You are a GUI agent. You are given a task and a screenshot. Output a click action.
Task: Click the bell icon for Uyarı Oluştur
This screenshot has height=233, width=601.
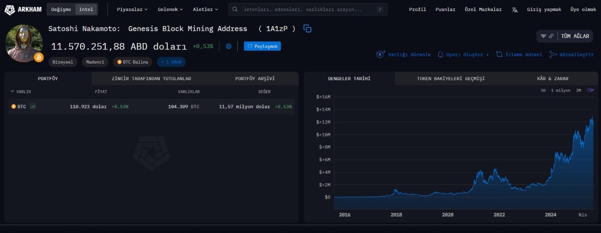[x=441, y=55]
